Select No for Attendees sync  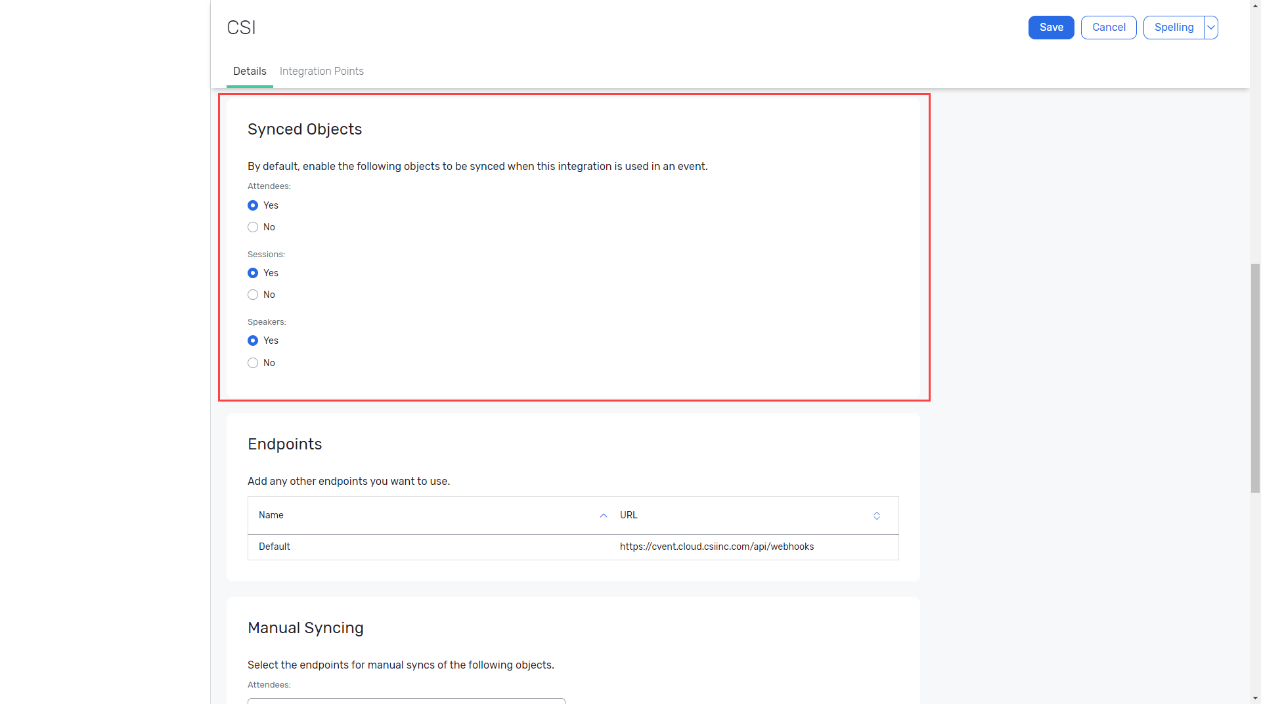[253, 227]
